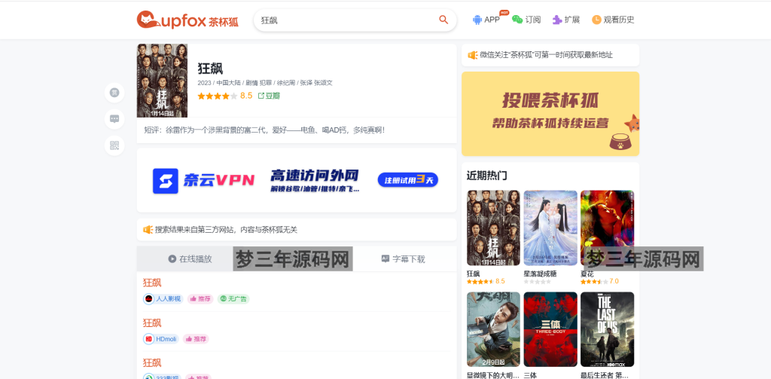Click the 注册试用3天 button
Screen dimensions: 771x379
coord(407,179)
